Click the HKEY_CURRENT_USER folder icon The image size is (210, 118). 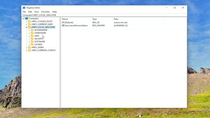[29, 24]
